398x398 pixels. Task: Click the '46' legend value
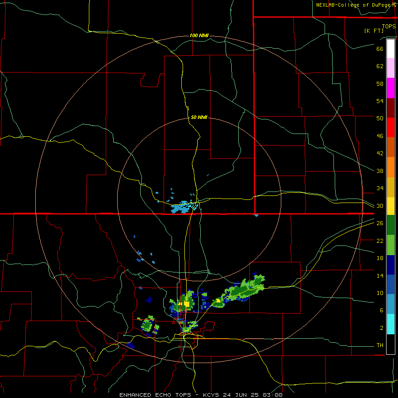[x=380, y=136]
